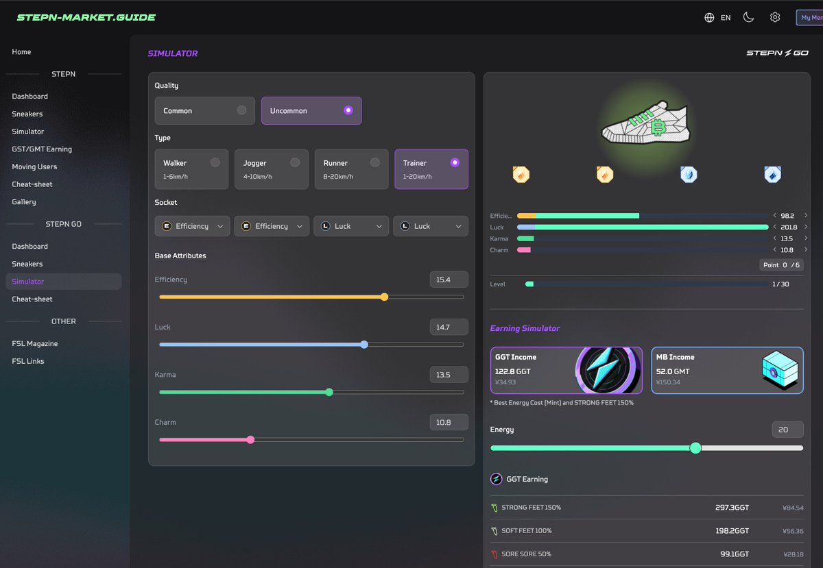
Task: Select Uncommon quality
Action: (311, 110)
